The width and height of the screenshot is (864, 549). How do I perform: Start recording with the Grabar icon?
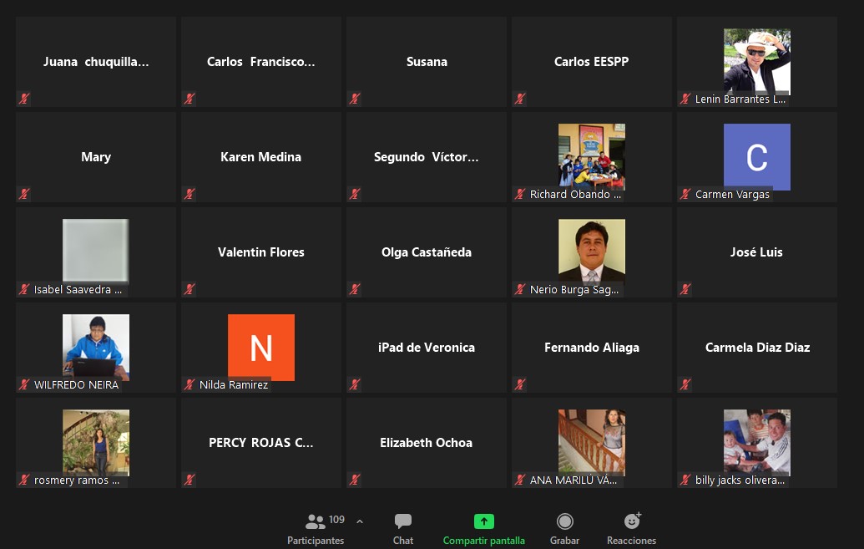click(565, 521)
